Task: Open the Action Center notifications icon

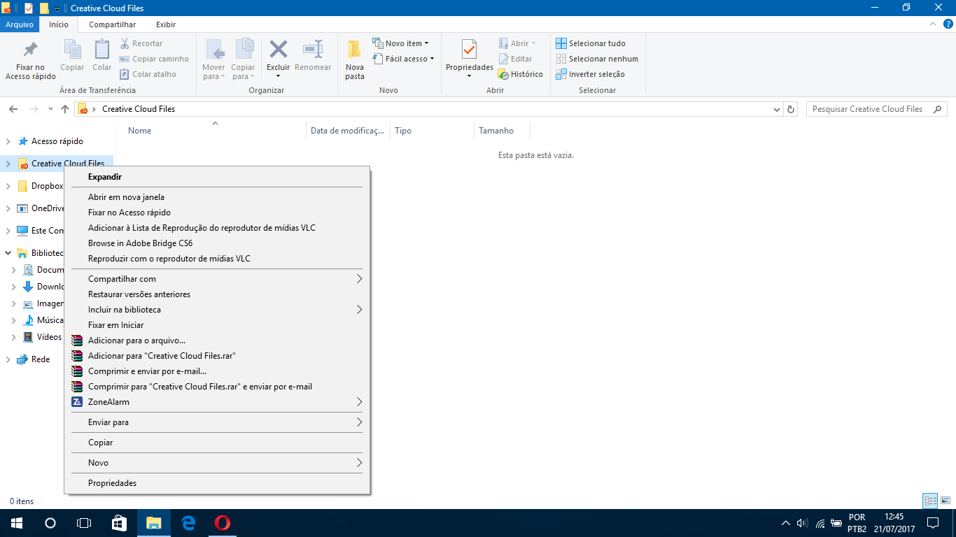Action: point(932,523)
